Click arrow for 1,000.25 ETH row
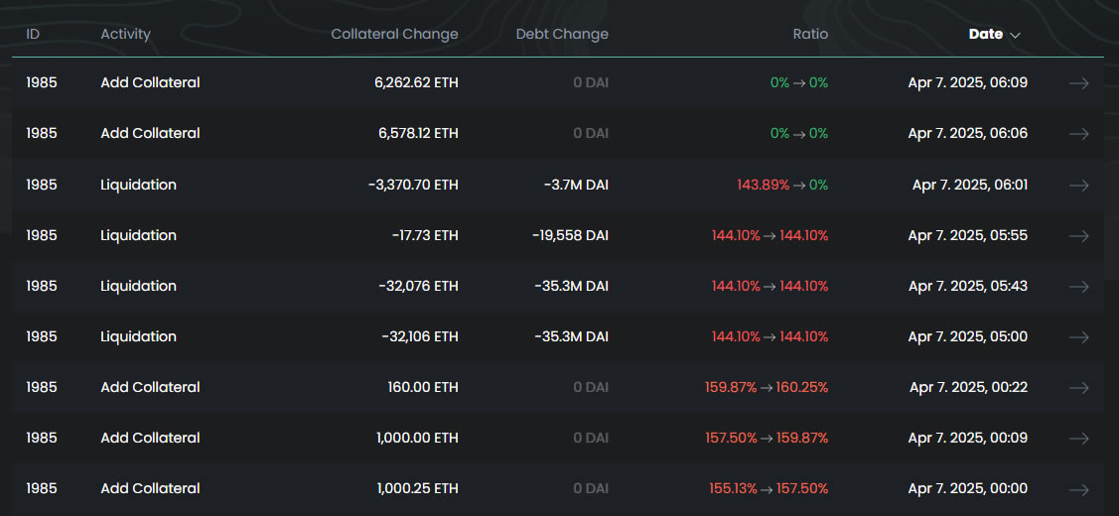 coord(1078,488)
